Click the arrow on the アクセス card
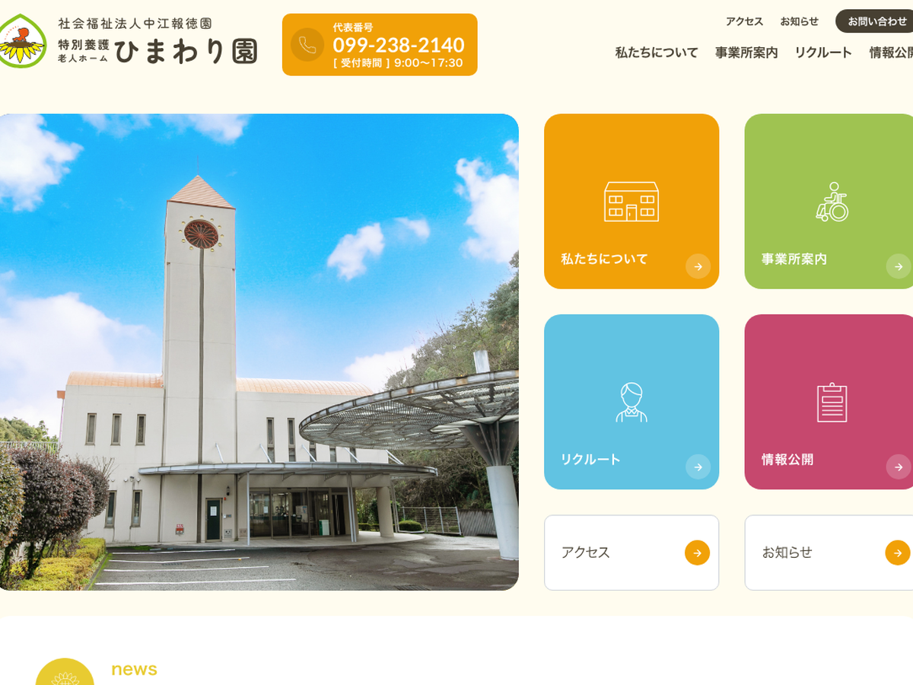This screenshot has height=685, width=913. (x=697, y=553)
